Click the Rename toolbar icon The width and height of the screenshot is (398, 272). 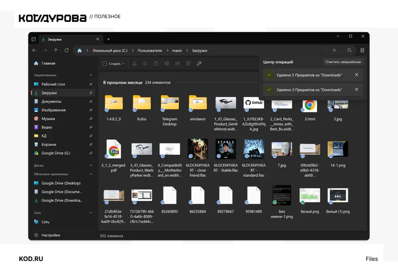167,64
